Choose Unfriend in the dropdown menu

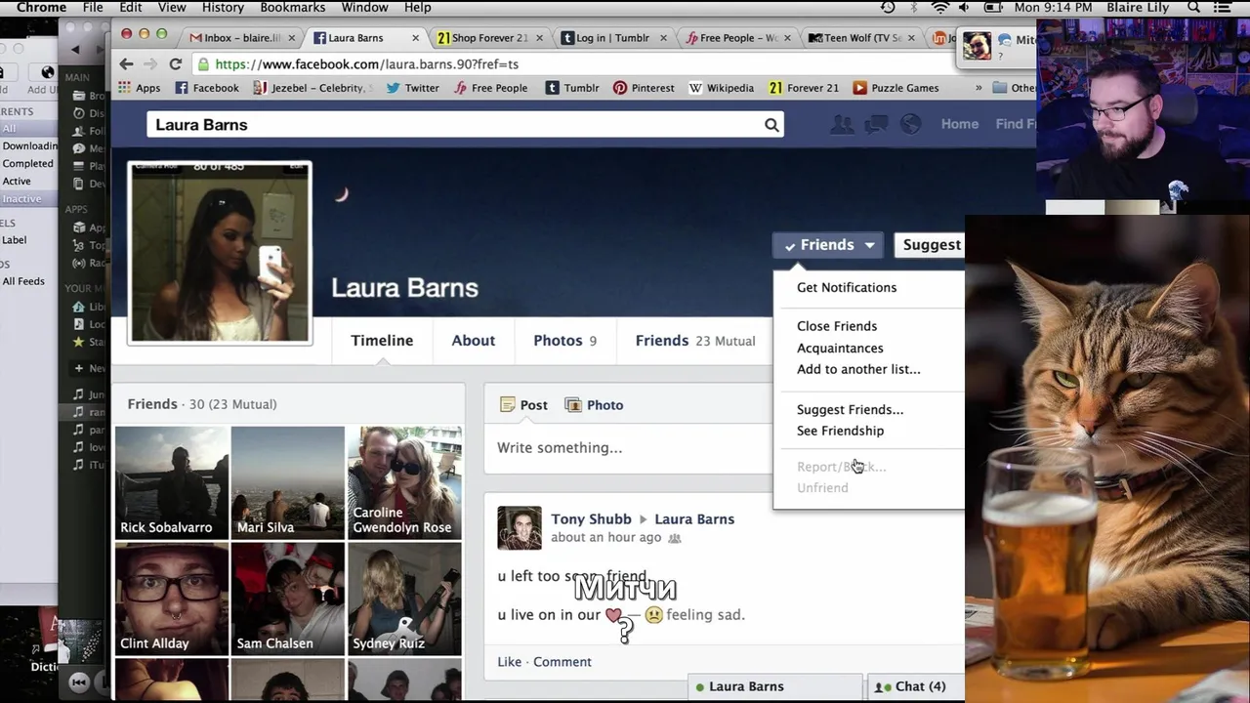coord(822,488)
